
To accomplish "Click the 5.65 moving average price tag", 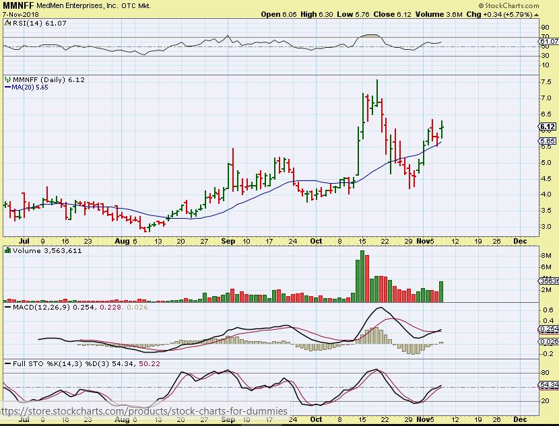I will (547, 141).
